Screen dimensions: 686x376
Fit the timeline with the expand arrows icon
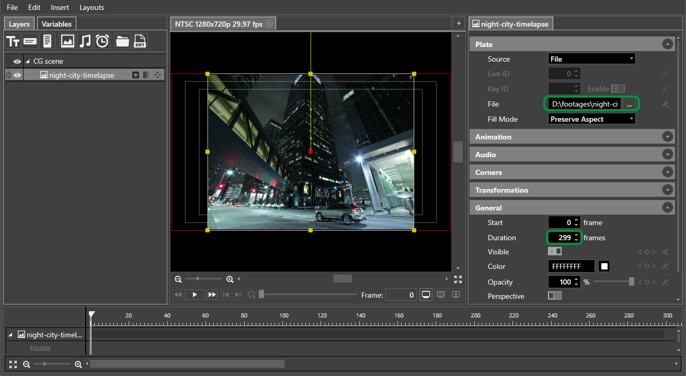point(13,364)
